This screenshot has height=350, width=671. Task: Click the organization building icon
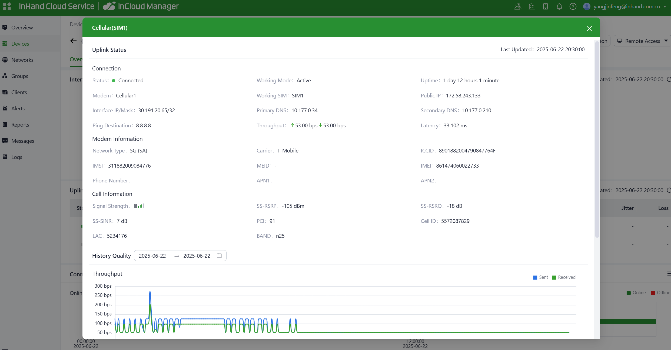click(x=532, y=6)
